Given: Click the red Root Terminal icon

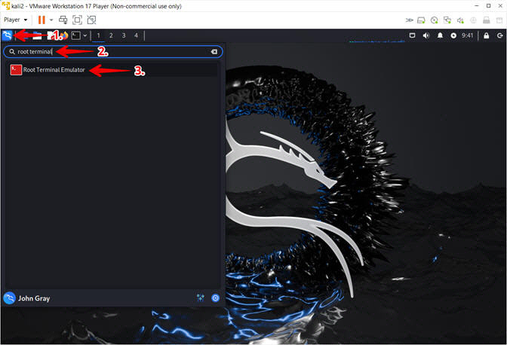Looking at the screenshot, I should click(16, 70).
